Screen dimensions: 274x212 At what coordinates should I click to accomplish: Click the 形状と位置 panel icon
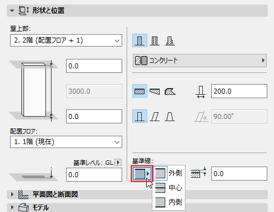click(x=24, y=11)
